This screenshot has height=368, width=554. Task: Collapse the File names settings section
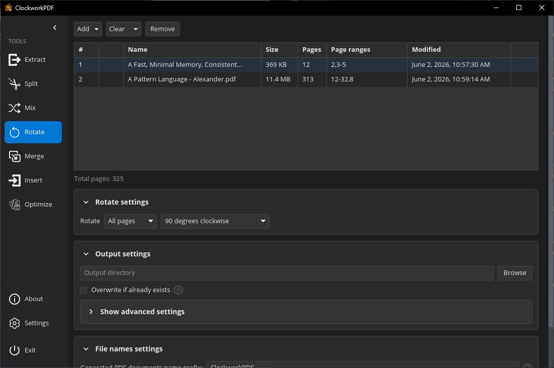86,349
